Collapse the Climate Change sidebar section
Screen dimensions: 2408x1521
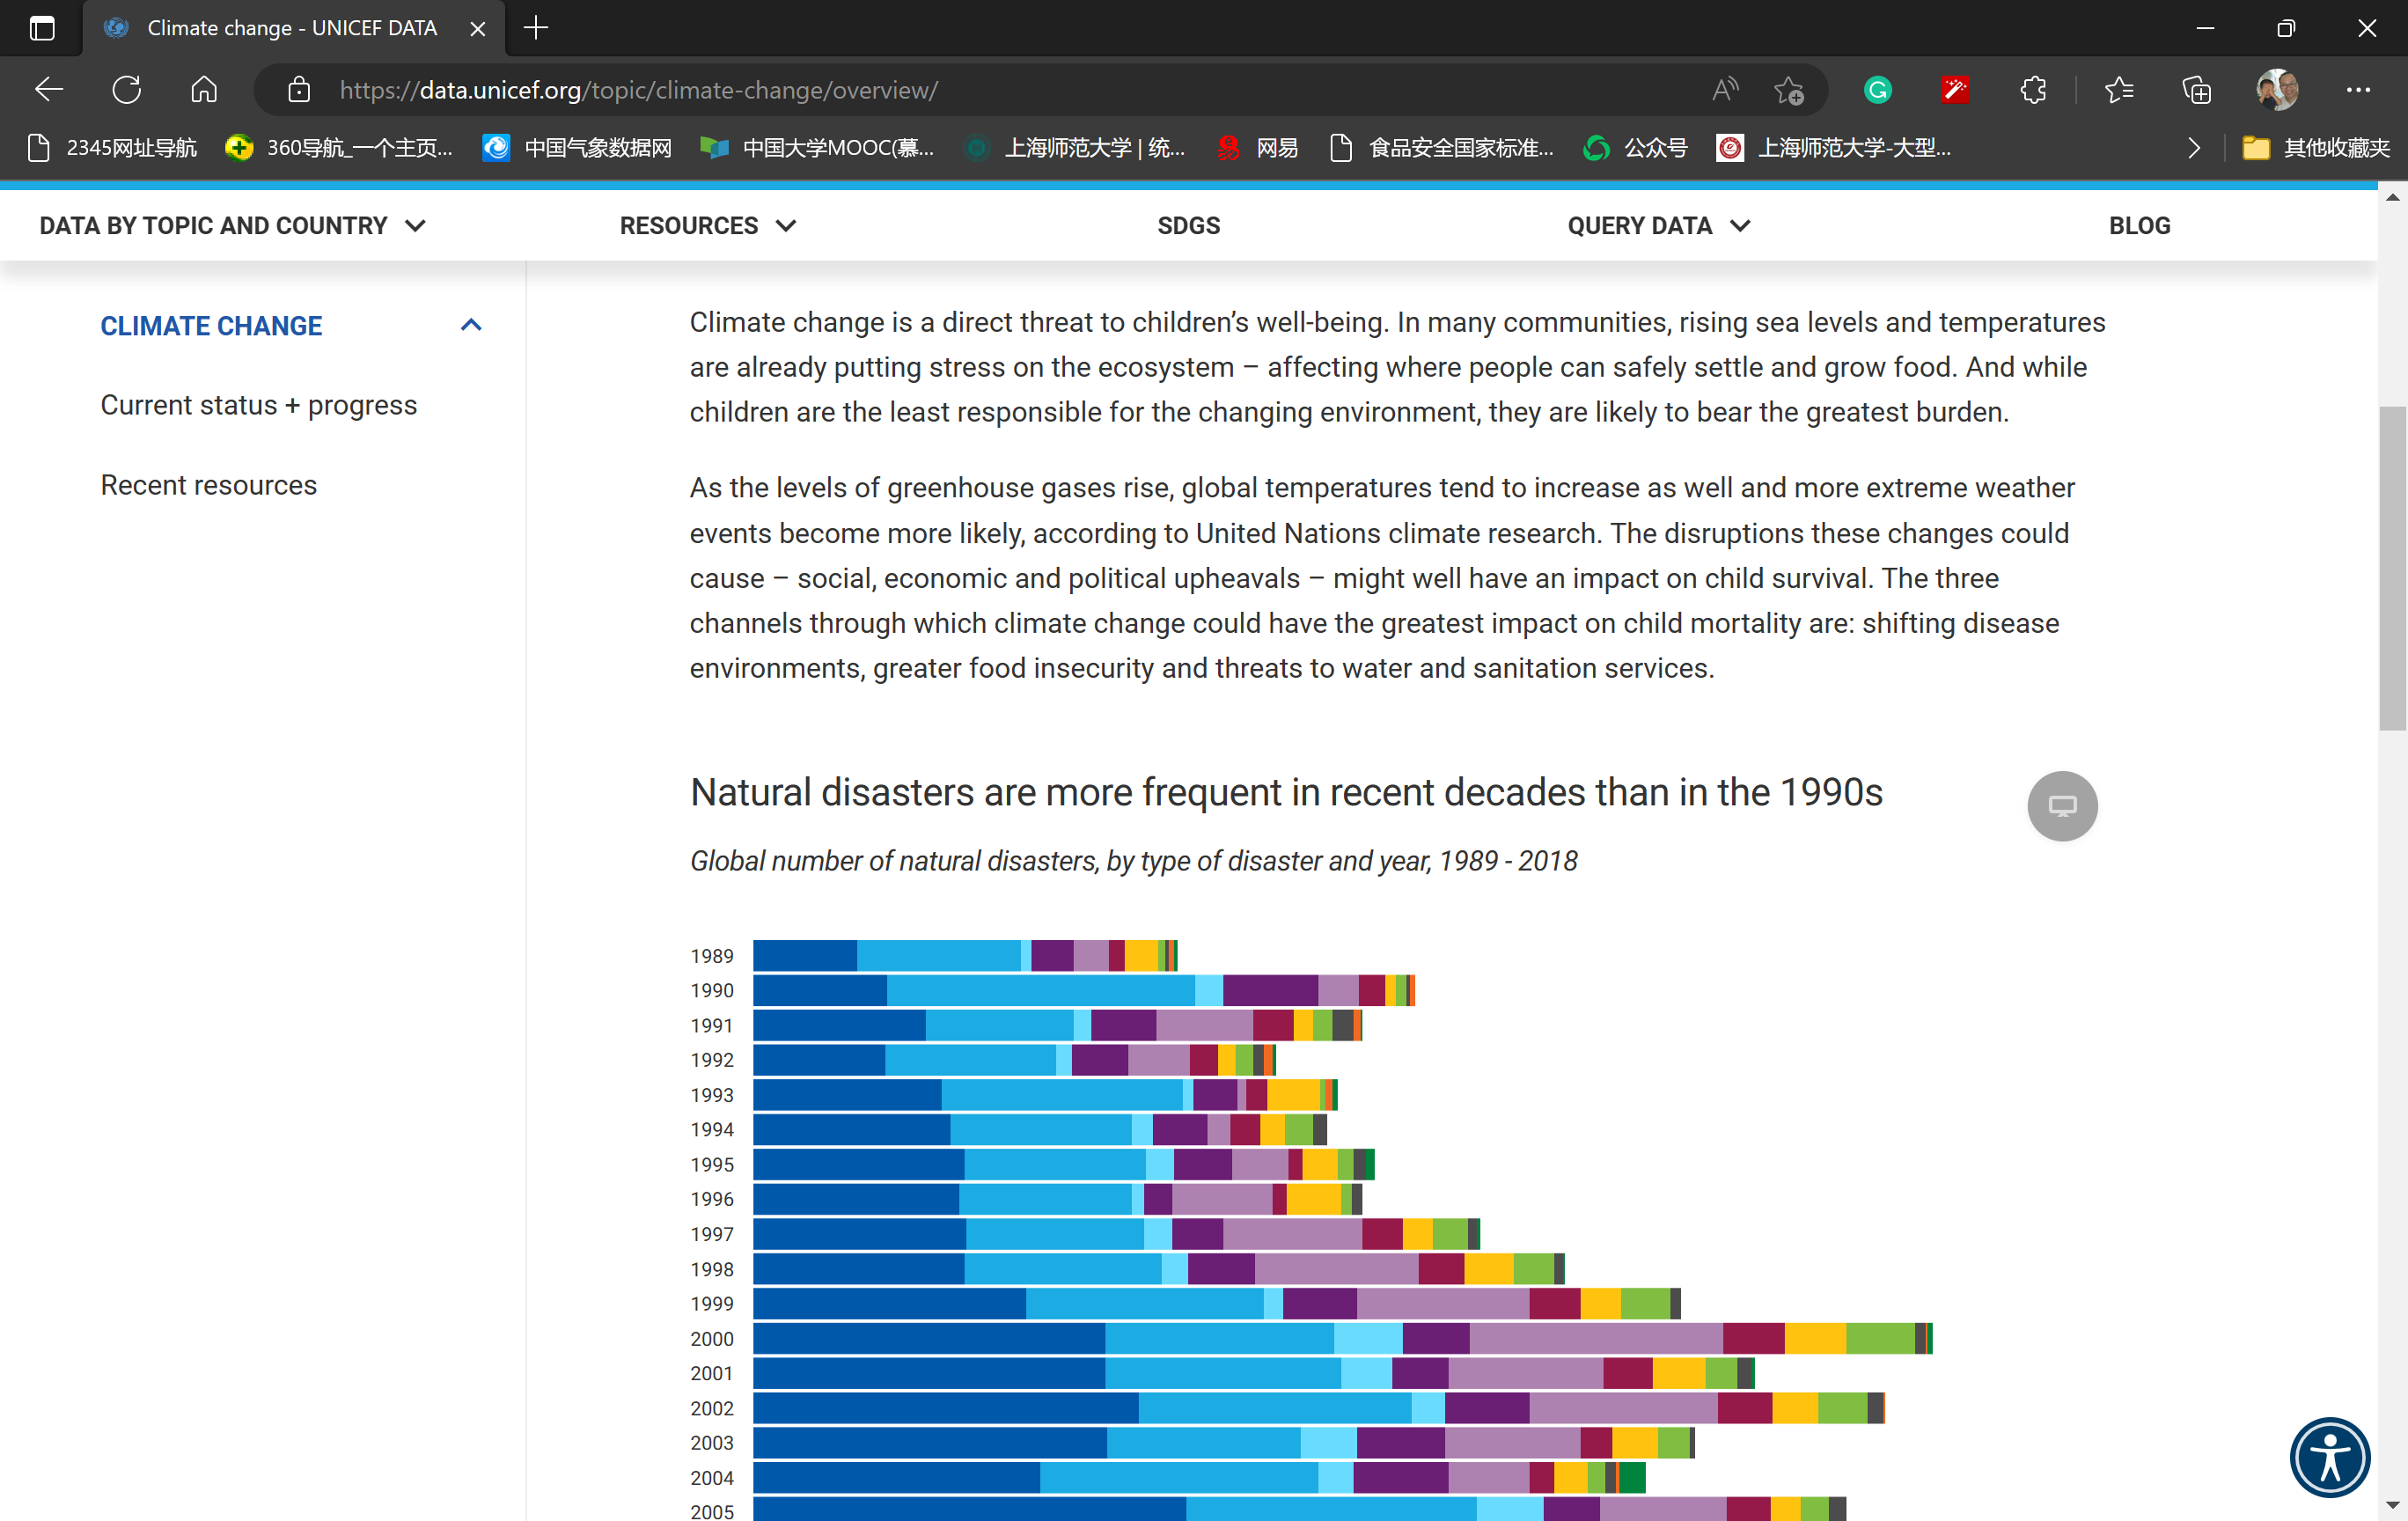471,326
